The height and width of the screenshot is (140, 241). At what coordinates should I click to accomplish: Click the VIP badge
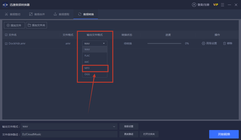[x=216, y=4]
